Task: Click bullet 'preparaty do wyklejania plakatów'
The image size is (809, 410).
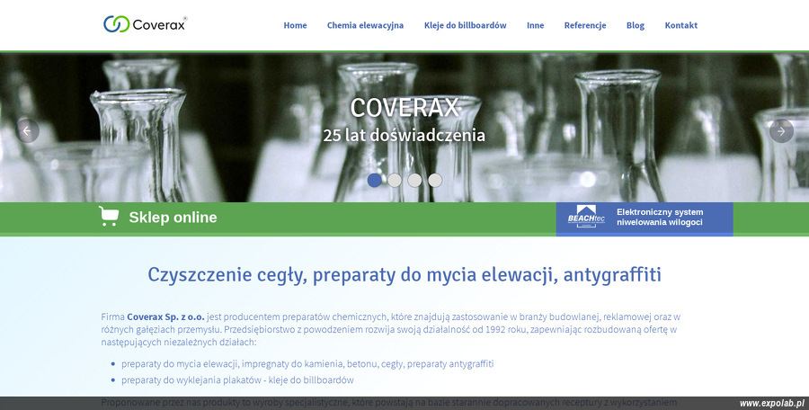Action: [238, 380]
